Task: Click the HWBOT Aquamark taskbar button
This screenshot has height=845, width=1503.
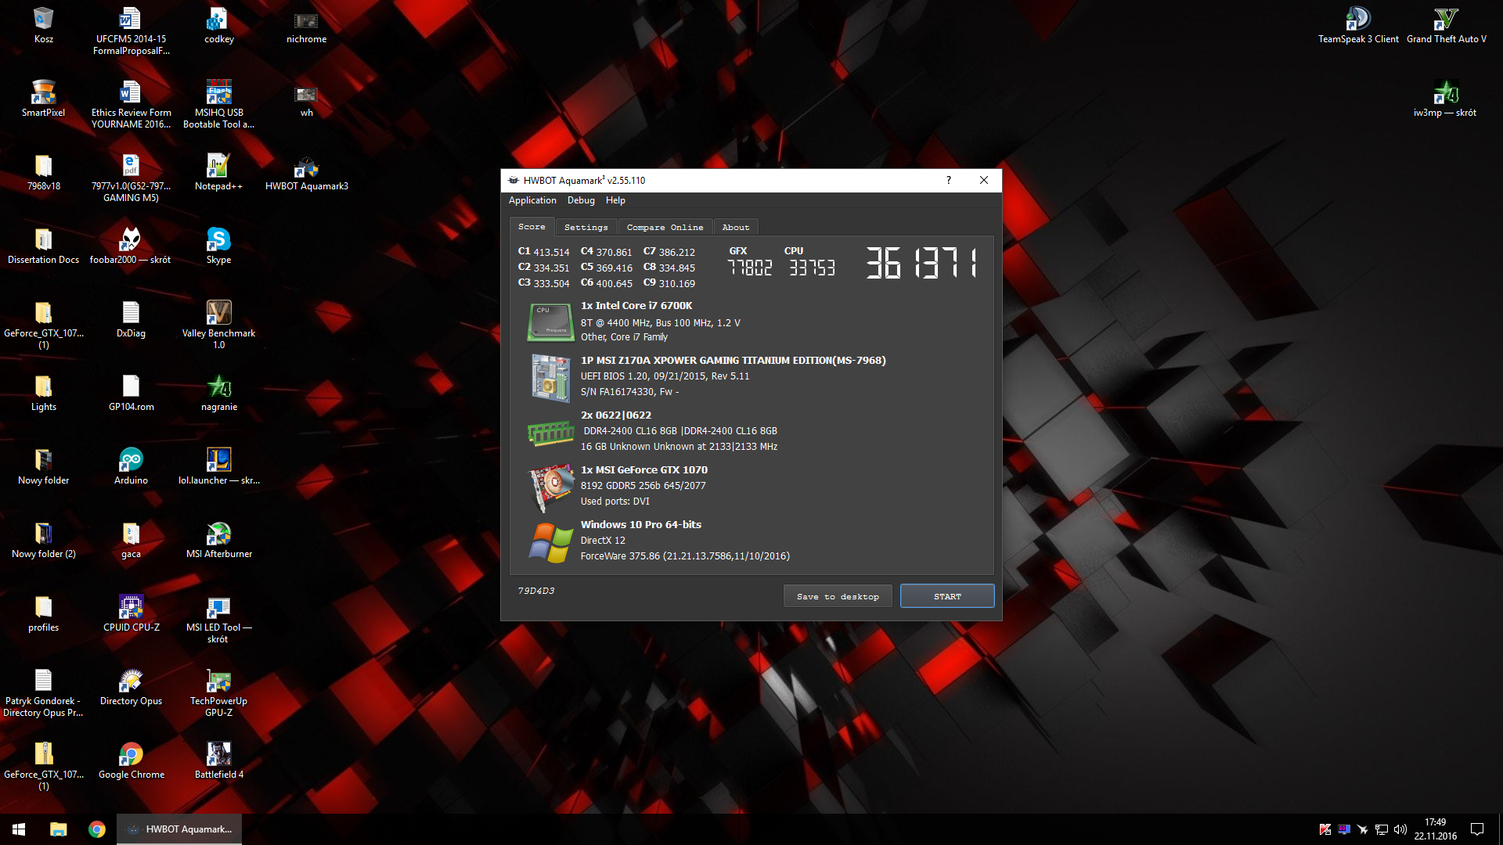Action: point(179,829)
